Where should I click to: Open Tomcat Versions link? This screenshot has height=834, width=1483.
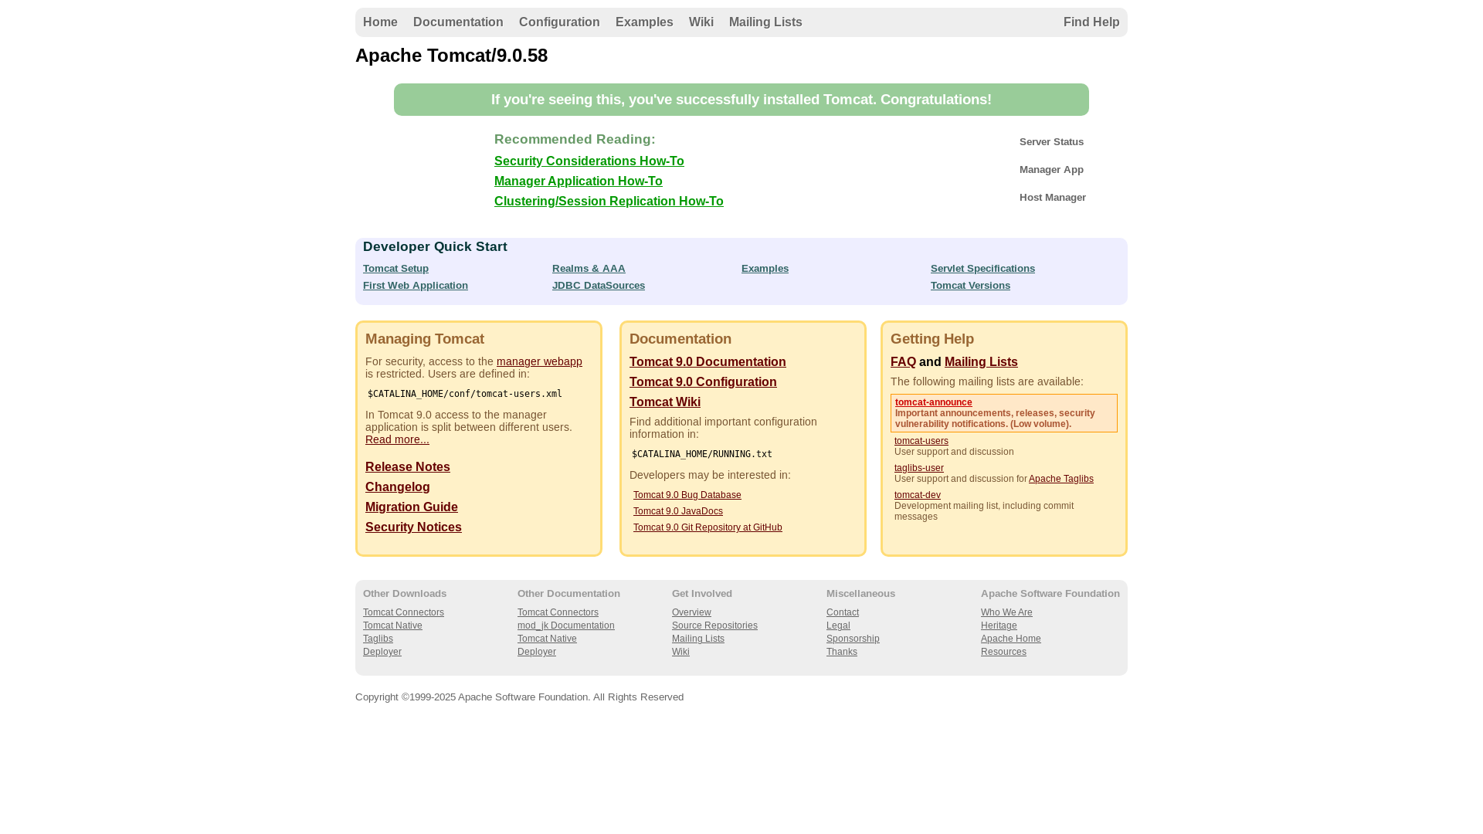tap(970, 286)
